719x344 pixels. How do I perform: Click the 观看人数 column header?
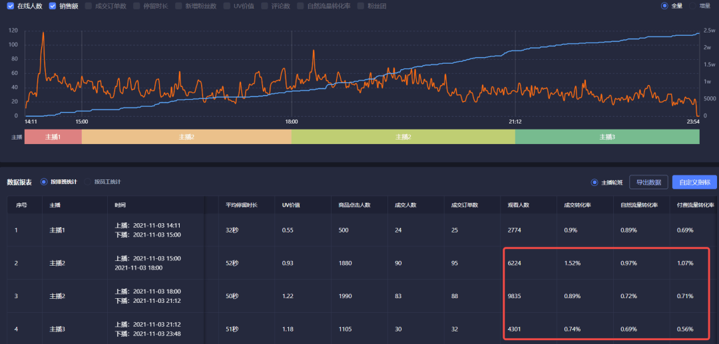[519, 205]
